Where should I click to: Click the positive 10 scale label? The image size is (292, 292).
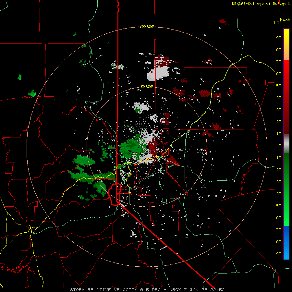279,134
